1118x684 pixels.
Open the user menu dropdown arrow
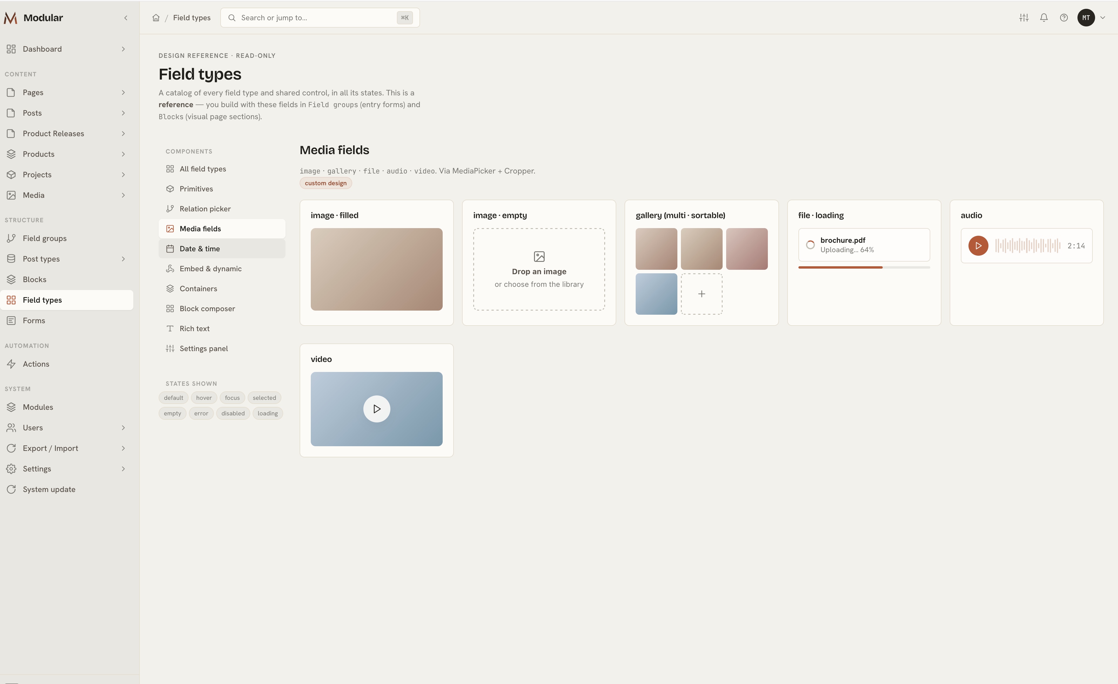click(1102, 18)
